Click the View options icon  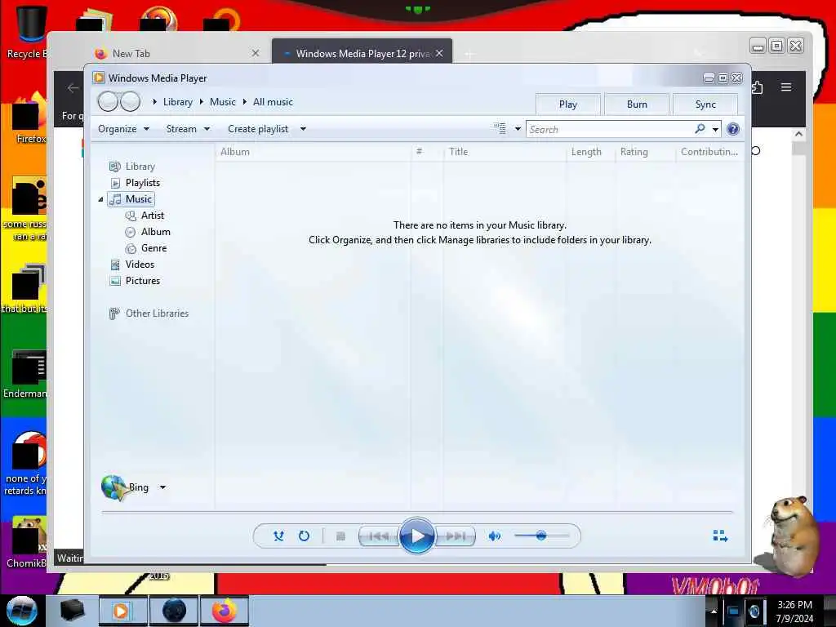click(500, 128)
